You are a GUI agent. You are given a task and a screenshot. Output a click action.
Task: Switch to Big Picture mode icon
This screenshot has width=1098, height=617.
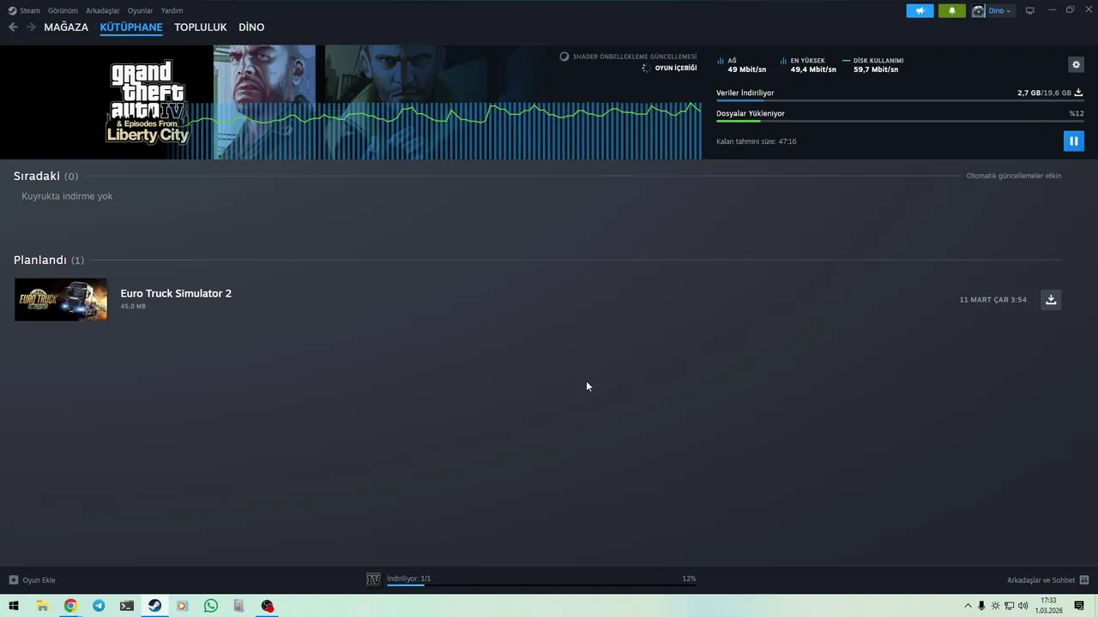coord(1030,10)
